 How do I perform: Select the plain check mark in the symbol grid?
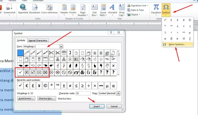click(x=20, y=72)
